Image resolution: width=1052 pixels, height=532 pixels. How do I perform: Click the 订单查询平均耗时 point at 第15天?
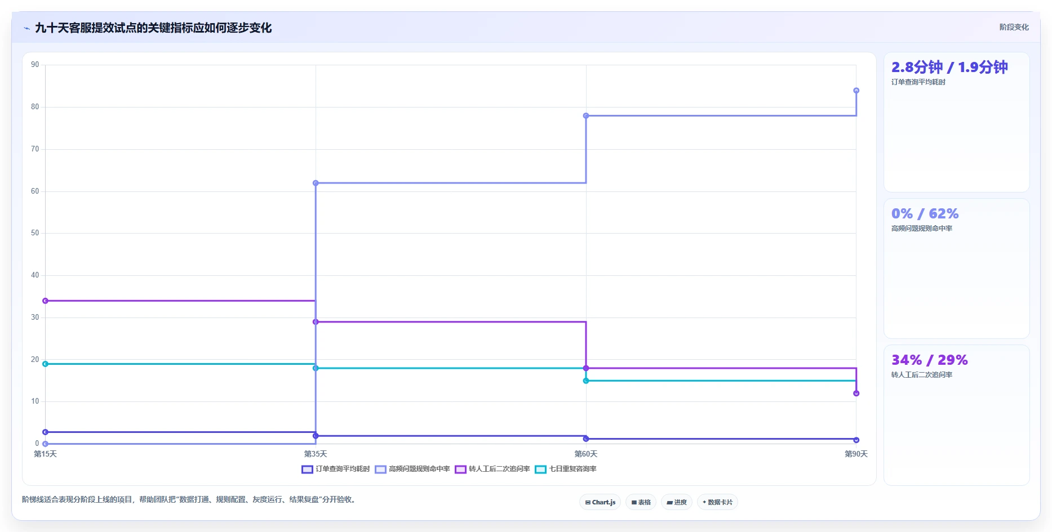coord(46,432)
